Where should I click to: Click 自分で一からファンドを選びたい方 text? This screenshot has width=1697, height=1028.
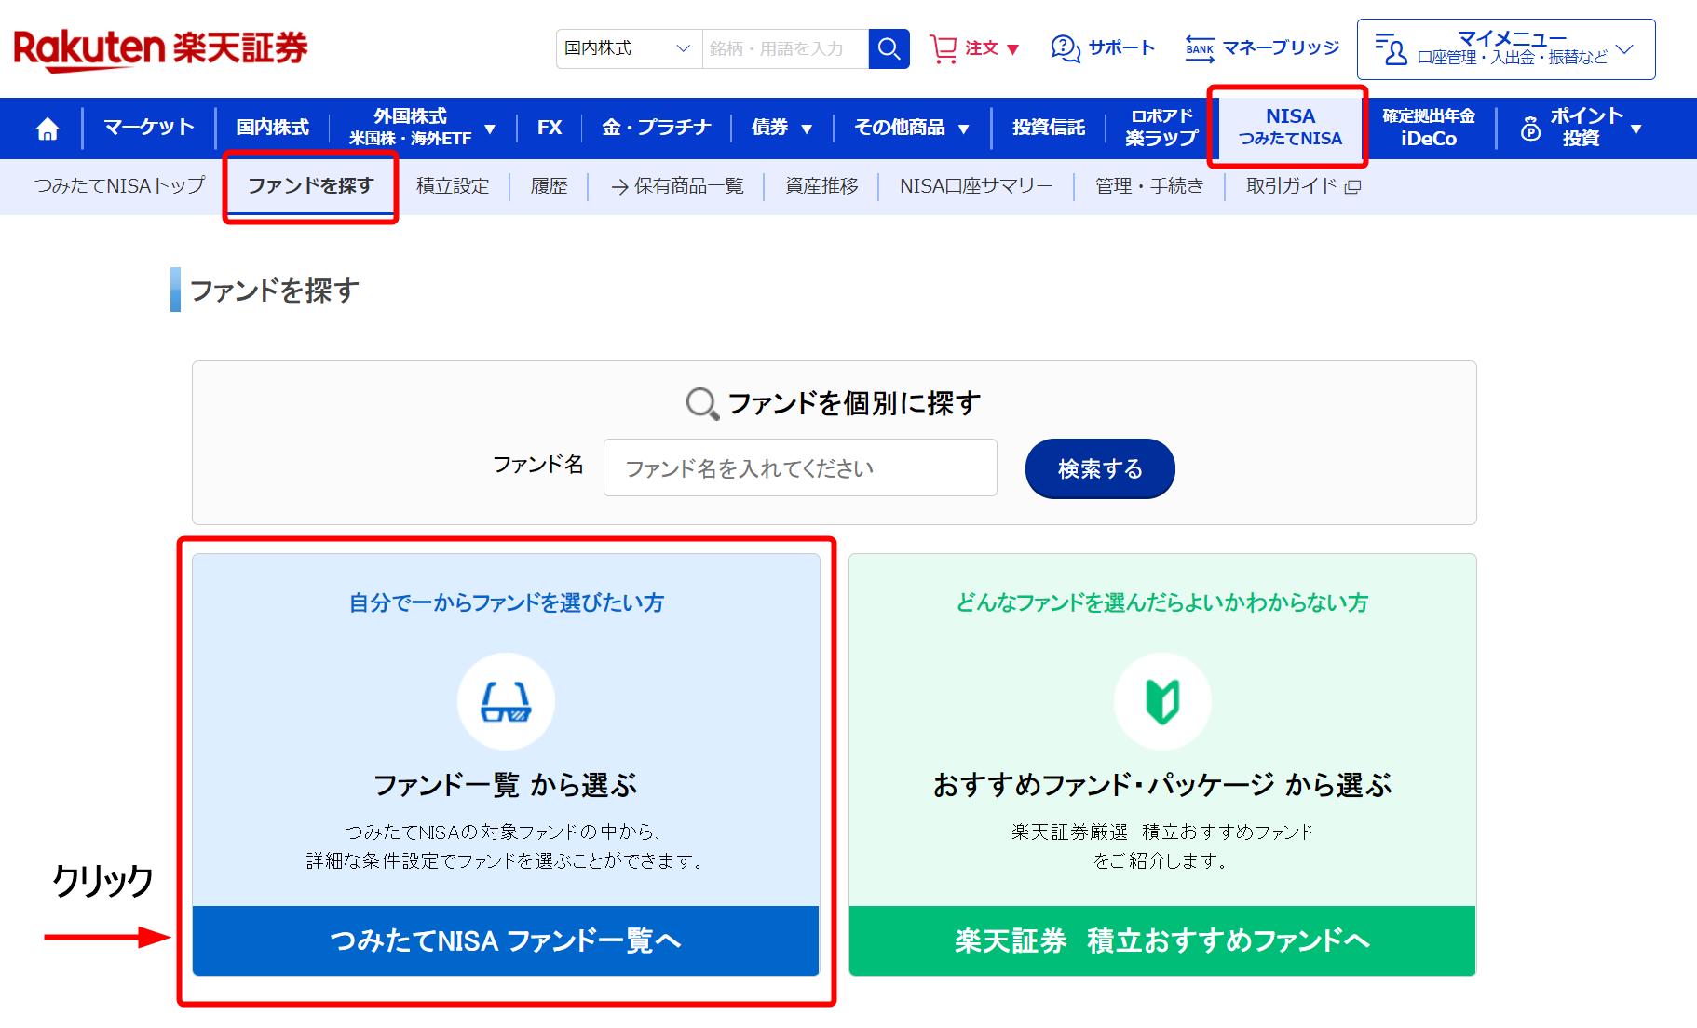pos(506,603)
